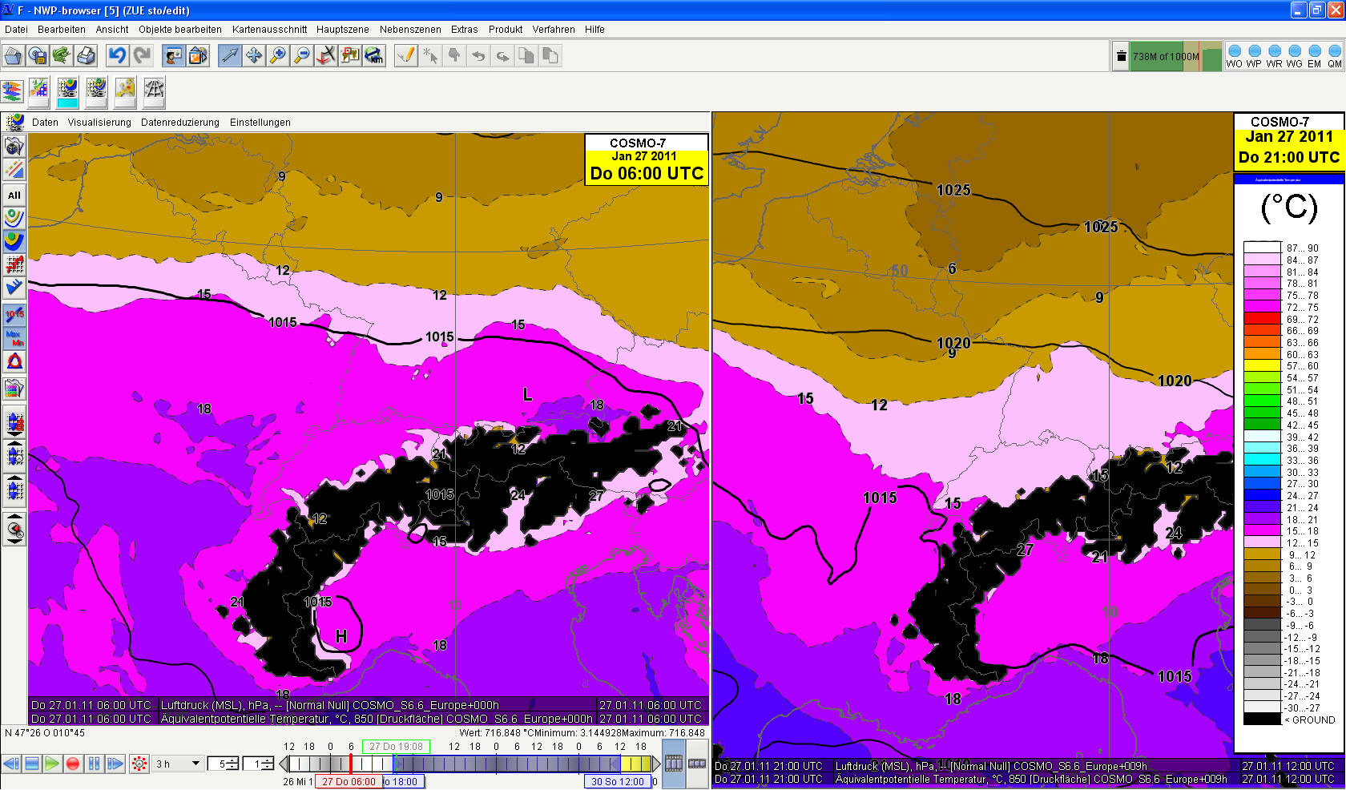Screen dimensions: 1346x790
Task: Click the garbage collection trash icon
Action: coord(1120,56)
